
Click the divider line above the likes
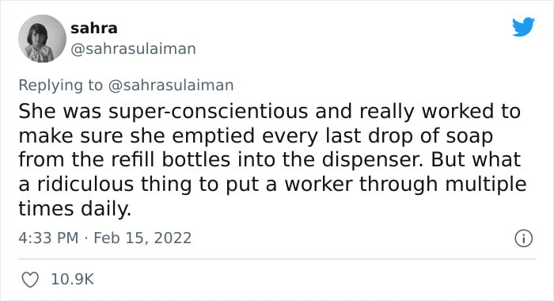(277, 258)
